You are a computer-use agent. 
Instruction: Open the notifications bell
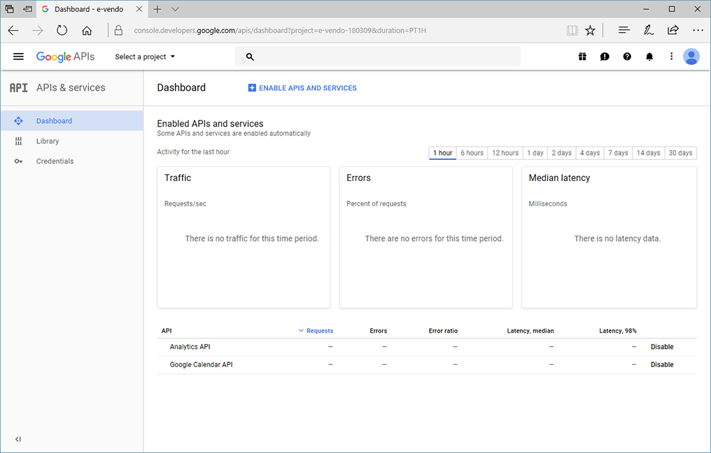(649, 57)
